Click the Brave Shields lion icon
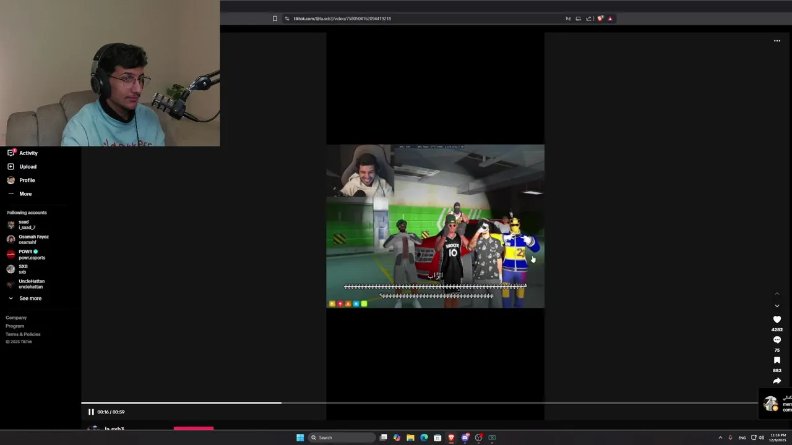This screenshot has height=445, width=792. [600, 19]
